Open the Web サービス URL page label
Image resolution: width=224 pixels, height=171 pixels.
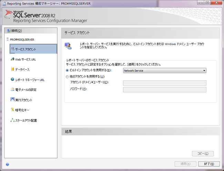click(26, 59)
